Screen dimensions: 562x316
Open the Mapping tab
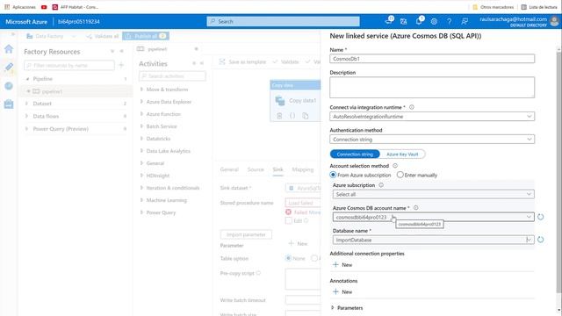point(302,169)
